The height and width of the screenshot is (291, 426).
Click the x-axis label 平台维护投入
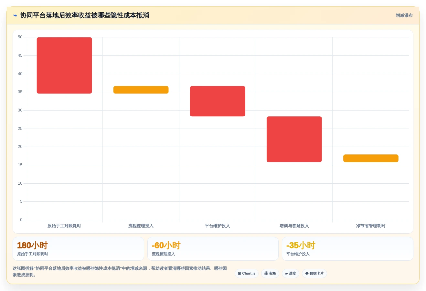pyautogui.click(x=218, y=226)
